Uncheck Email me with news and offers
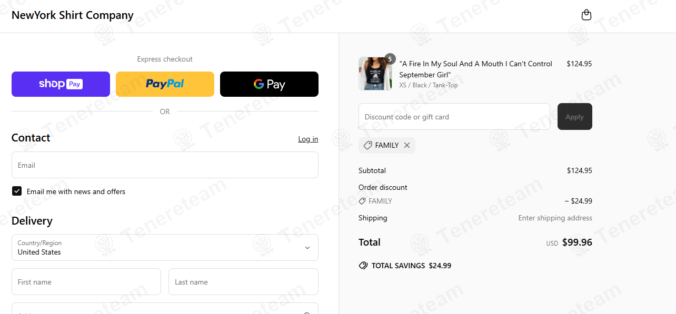This screenshot has width=676, height=314. tap(17, 191)
